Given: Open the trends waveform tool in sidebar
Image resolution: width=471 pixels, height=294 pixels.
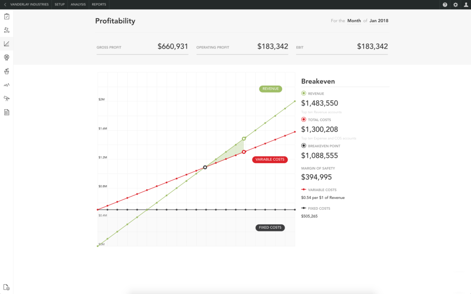Looking at the screenshot, I should click(6, 85).
